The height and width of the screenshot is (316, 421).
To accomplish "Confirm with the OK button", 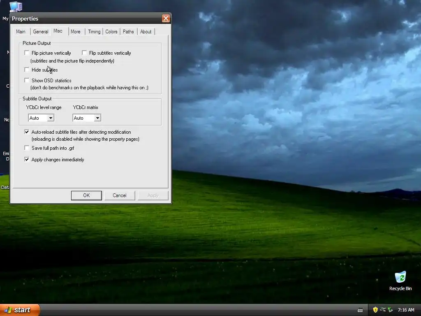I will (86, 195).
